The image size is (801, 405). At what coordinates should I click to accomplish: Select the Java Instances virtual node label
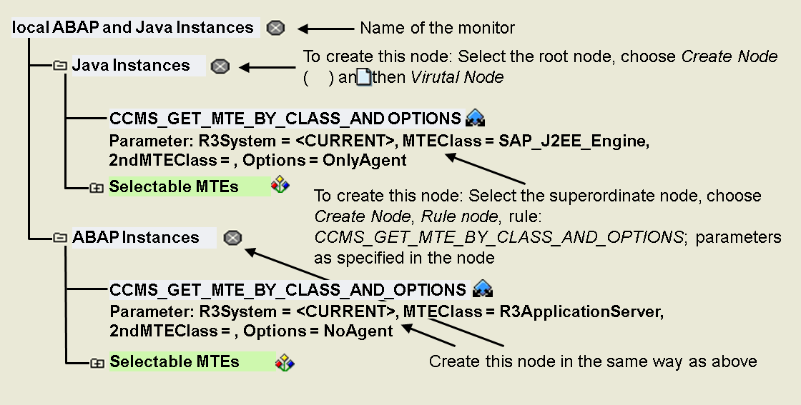click(131, 66)
